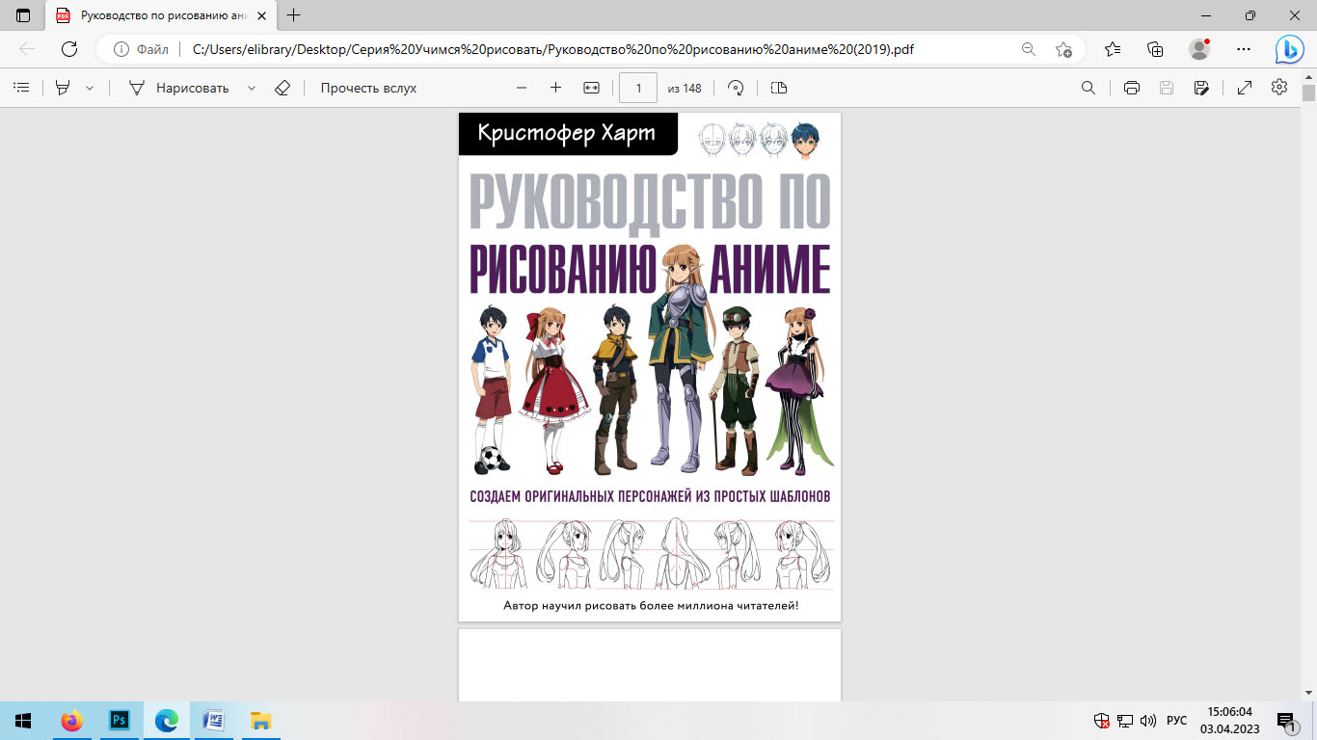Rotate the PDF page
Viewport: 1317px width, 740px height.
pyautogui.click(x=736, y=88)
